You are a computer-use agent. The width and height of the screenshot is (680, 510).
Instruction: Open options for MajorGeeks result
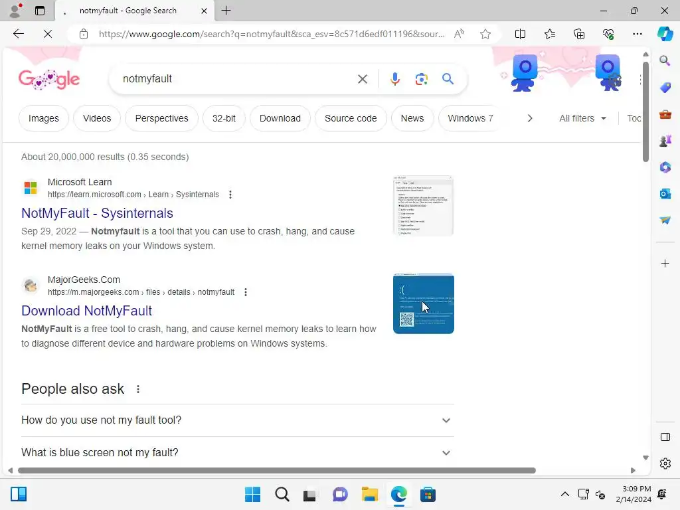click(x=246, y=292)
